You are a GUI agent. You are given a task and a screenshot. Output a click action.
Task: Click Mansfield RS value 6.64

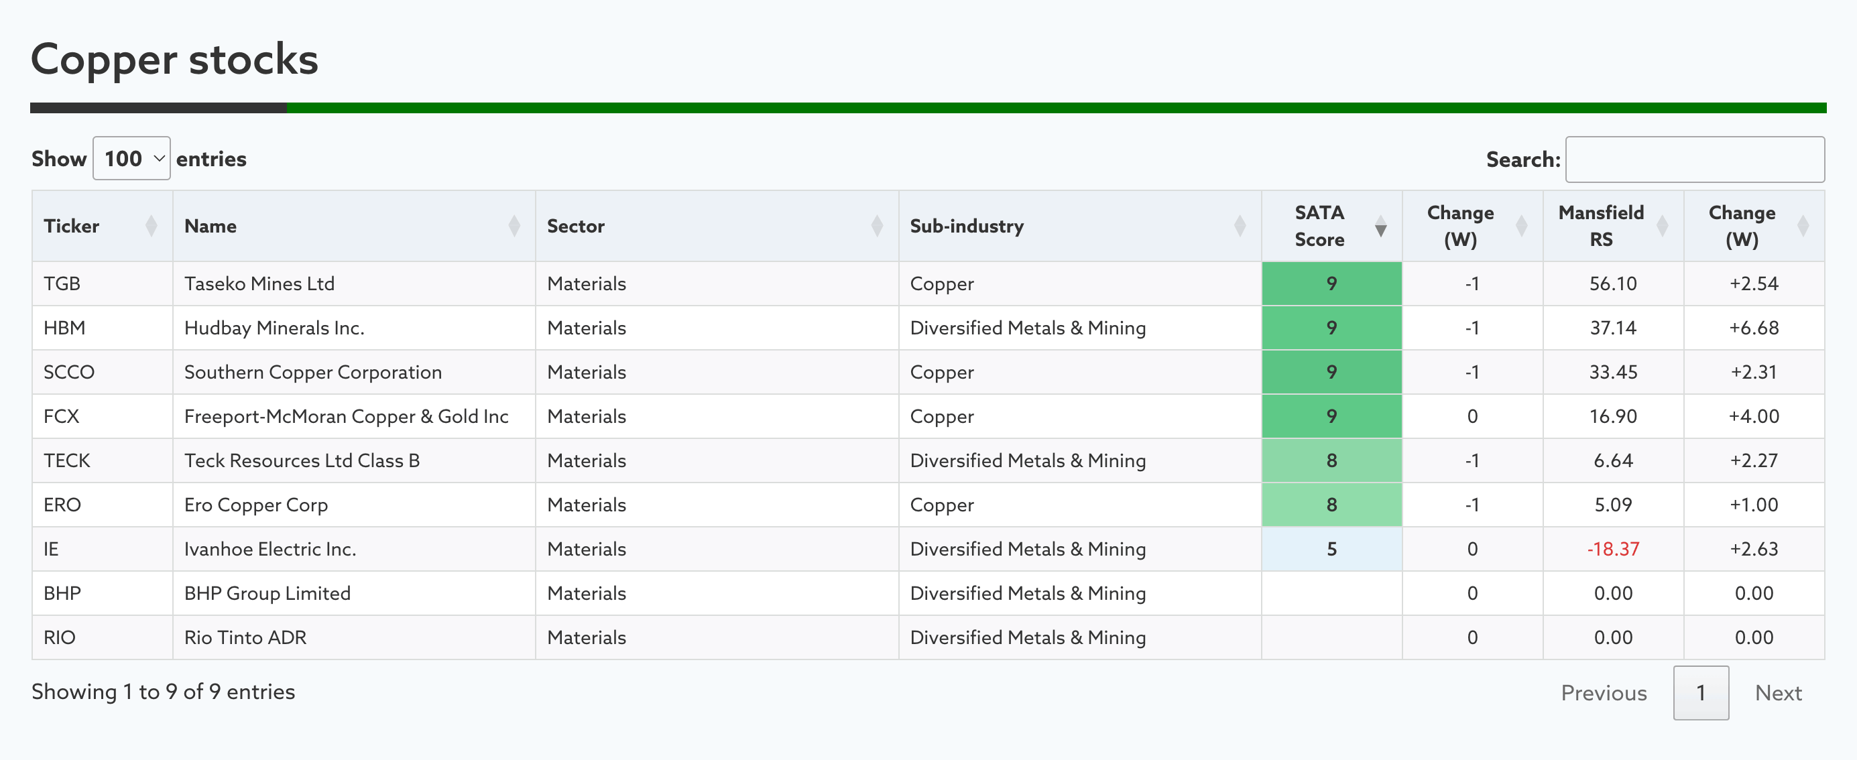(1614, 461)
